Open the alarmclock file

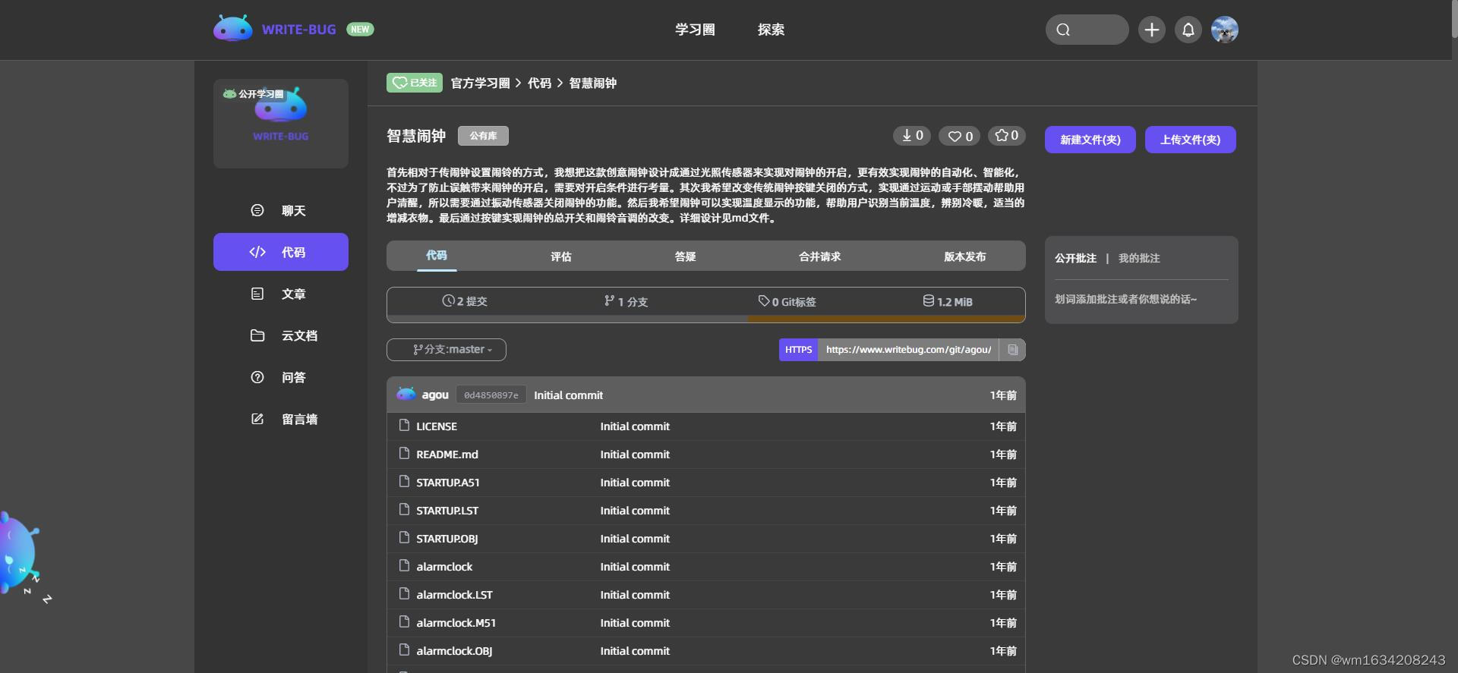444,567
